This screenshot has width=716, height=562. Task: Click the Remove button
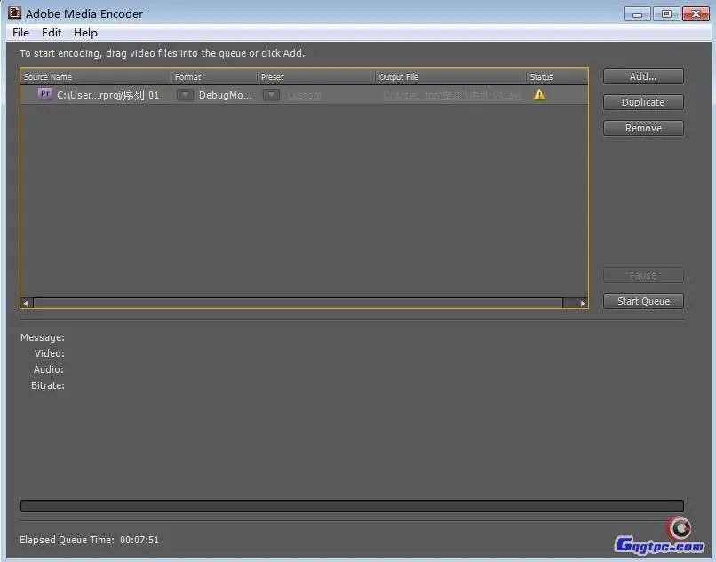643,128
